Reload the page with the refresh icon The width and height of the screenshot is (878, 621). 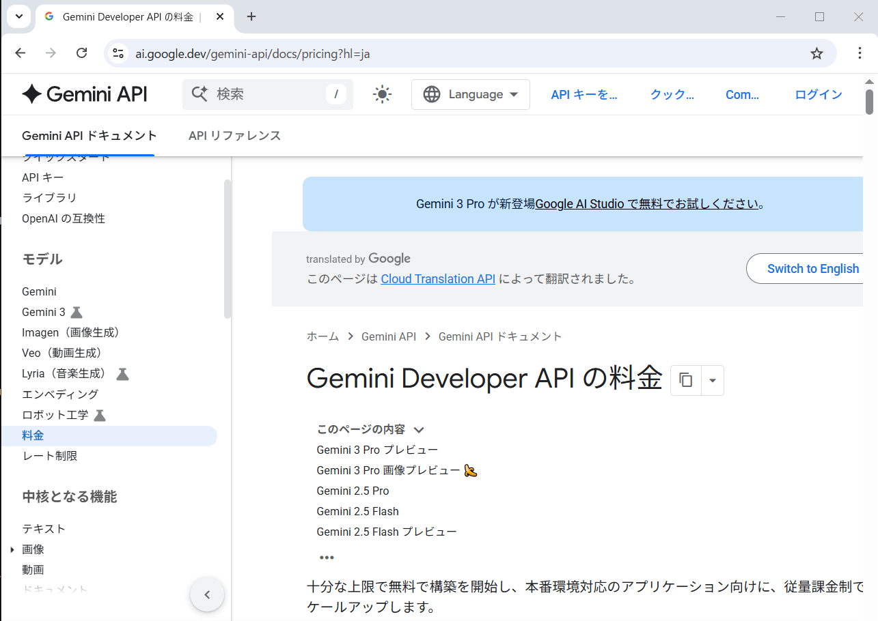tap(81, 53)
